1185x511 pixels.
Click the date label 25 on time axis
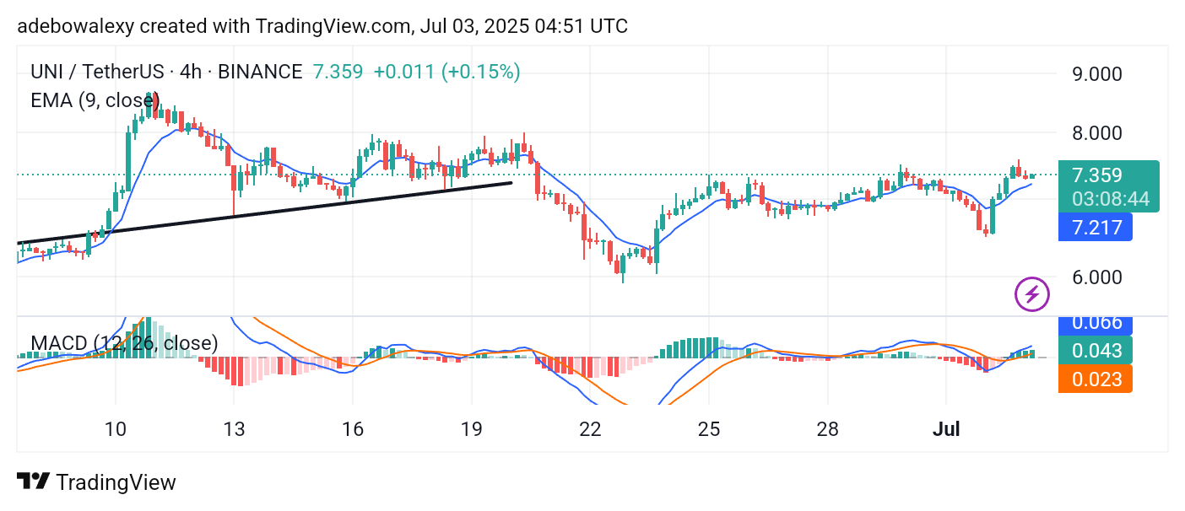pyautogui.click(x=709, y=429)
